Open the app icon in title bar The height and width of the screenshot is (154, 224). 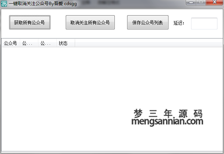coord(4,3)
